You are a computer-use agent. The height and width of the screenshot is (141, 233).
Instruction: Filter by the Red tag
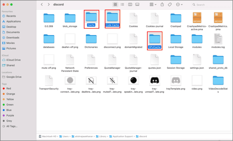click(x=7, y=88)
